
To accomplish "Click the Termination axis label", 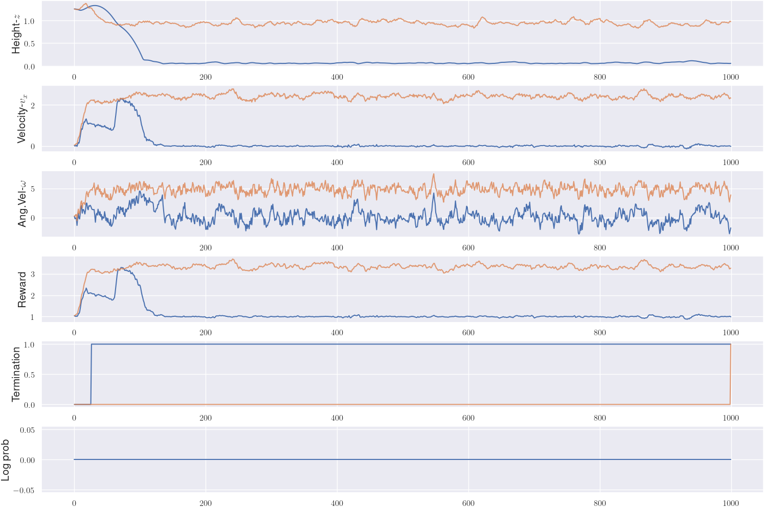I will [16, 375].
